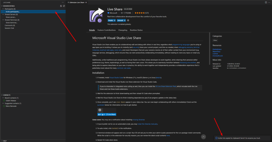272x142 pixels.
Task: Switch to Feature Contributions tab
Action: pyautogui.click(x=107, y=30)
